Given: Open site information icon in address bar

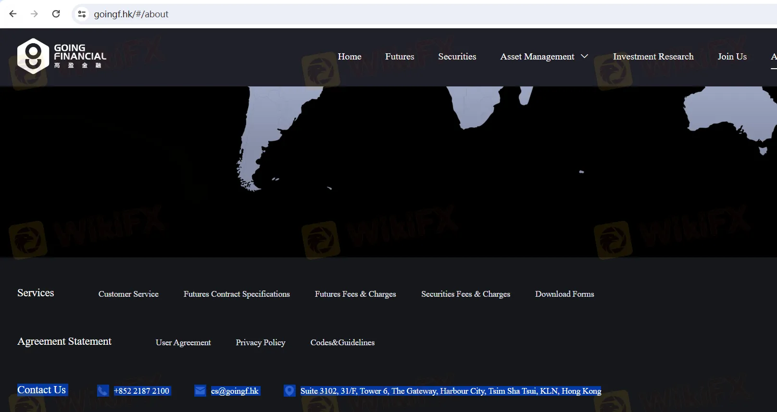Looking at the screenshot, I should click(x=82, y=14).
